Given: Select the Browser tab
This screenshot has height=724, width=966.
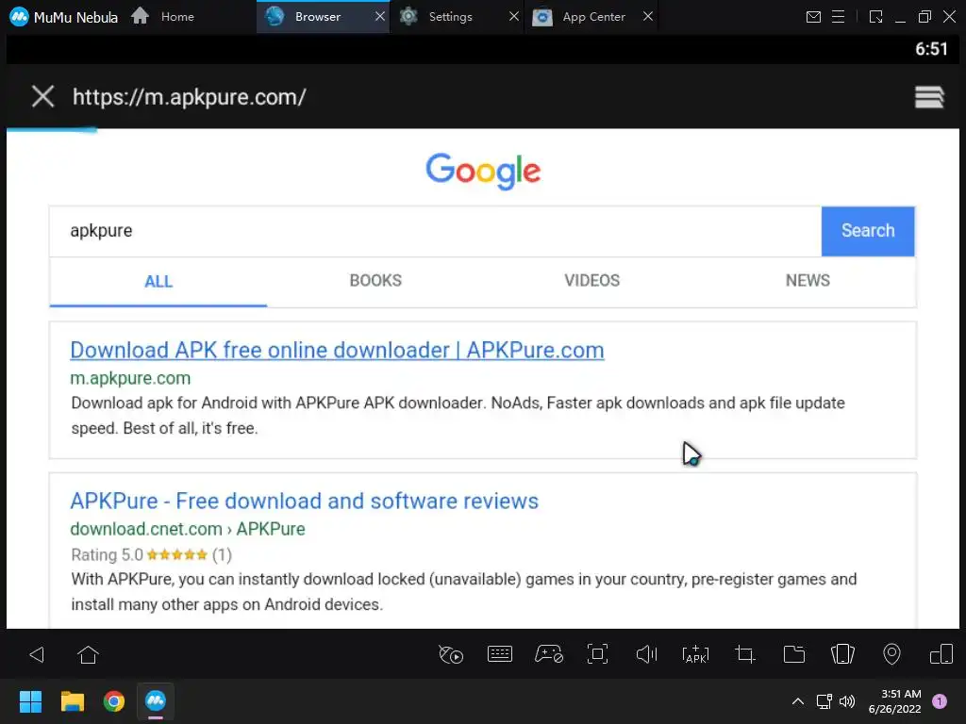Looking at the screenshot, I should coord(317,17).
